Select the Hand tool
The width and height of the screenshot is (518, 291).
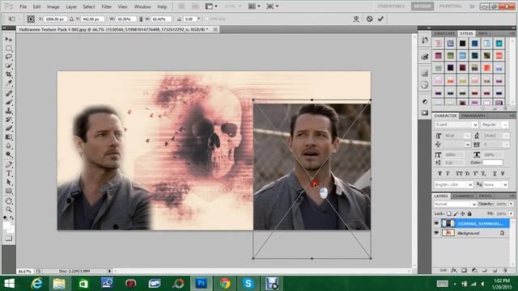[x=9, y=201]
